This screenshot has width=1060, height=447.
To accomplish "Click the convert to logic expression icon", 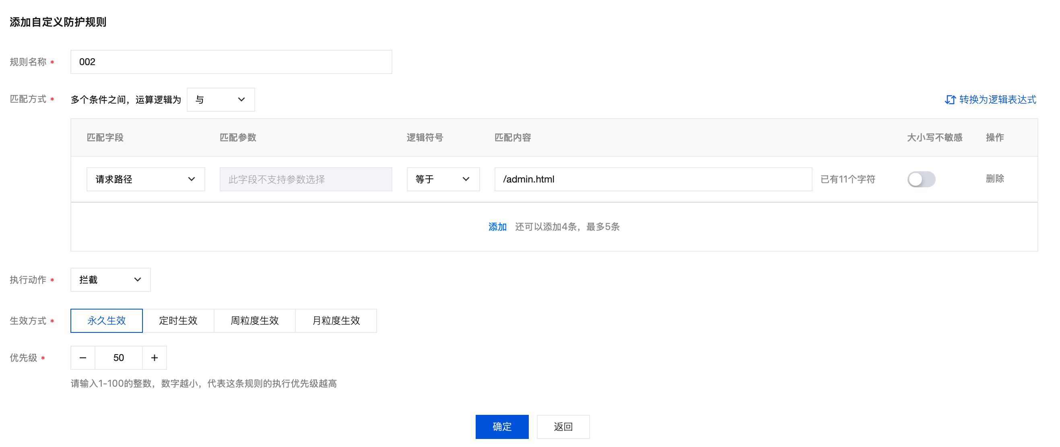I will [949, 100].
